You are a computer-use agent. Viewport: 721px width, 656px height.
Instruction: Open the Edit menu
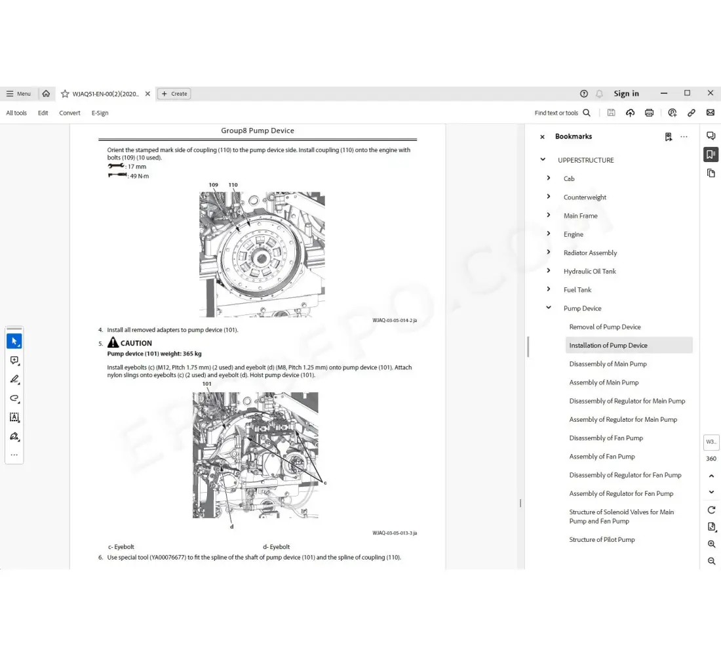click(43, 113)
